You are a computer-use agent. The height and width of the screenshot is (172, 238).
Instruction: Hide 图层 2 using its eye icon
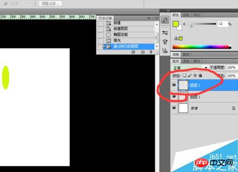[174, 85]
